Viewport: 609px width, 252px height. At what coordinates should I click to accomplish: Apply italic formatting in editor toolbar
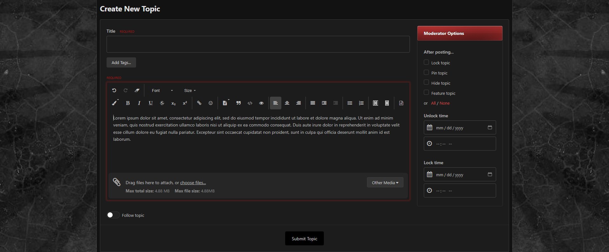tap(139, 103)
